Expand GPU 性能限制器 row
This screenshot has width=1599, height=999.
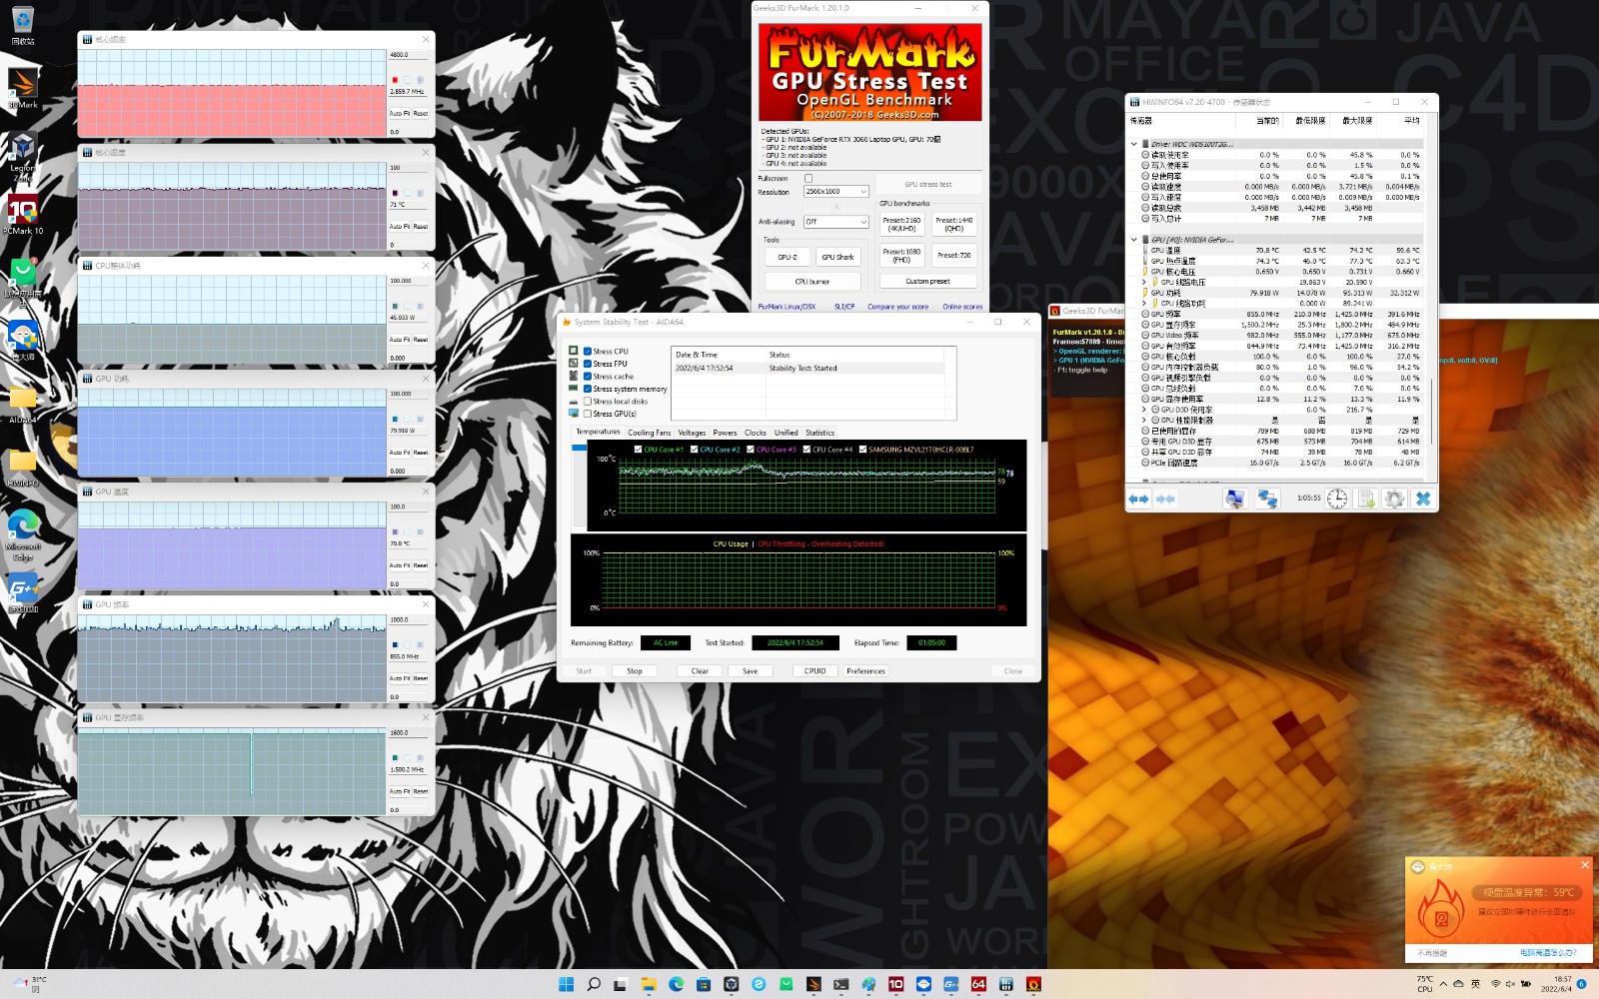coord(1144,420)
